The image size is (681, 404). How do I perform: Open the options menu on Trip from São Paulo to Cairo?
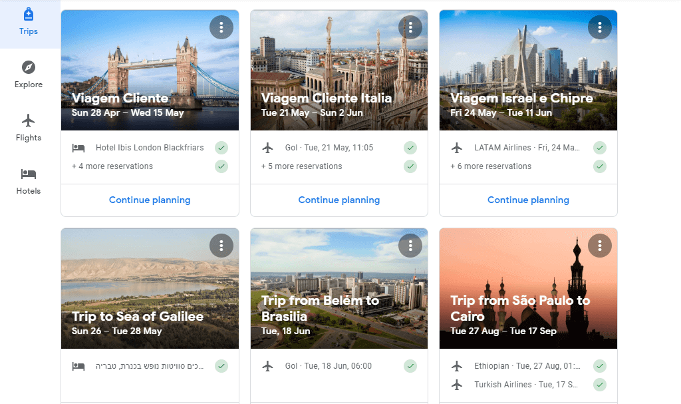599,245
